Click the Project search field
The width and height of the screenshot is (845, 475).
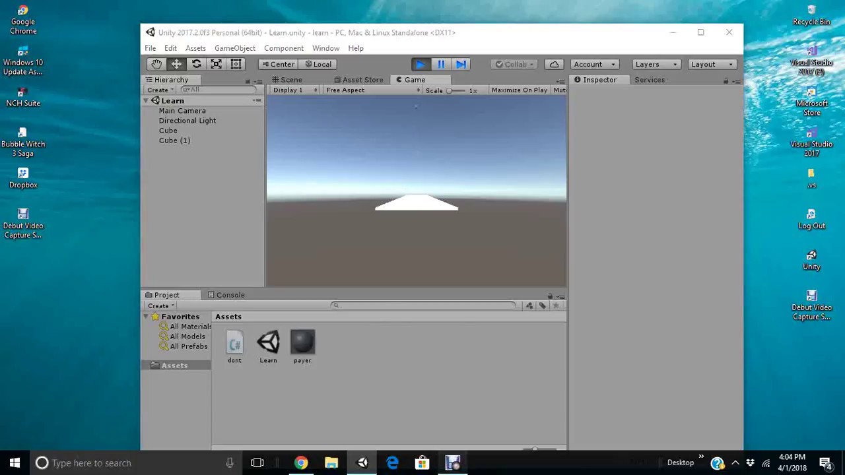[x=423, y=305]
